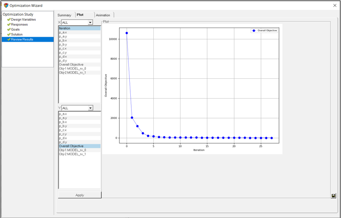Open the Responses step
The height and width of the screenshot is (218, 341).
point(19,24)
